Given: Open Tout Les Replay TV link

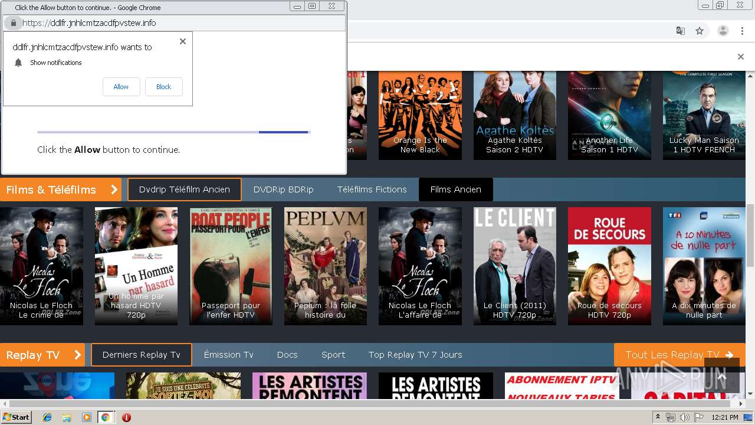Looking at the screenshot, I should pyautogui.click(x=679, y=355).
